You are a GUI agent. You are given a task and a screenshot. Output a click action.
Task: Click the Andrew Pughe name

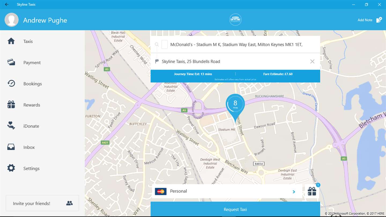[x=45, y=20]
